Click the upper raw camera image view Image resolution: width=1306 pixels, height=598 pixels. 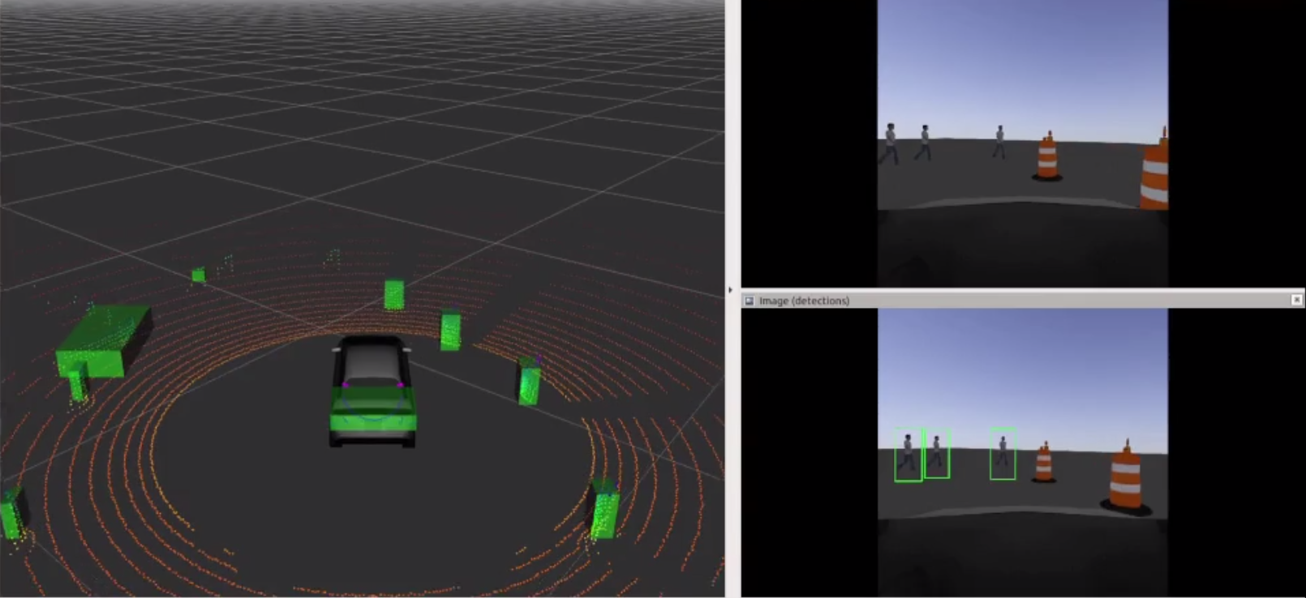(1022, 143)
